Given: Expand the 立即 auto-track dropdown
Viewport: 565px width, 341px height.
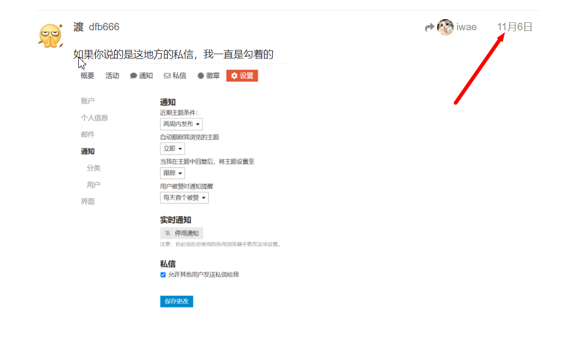Looking at the screenshot, I should point(173,148).
